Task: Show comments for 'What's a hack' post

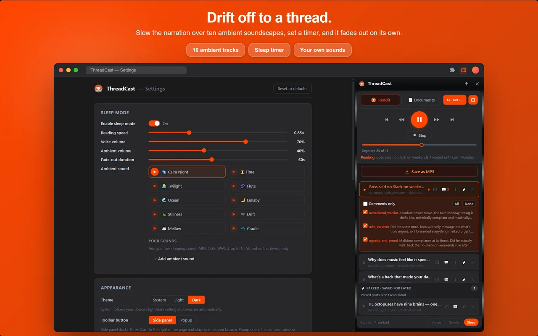Action: pyautogui.click(x=446, y=279)
